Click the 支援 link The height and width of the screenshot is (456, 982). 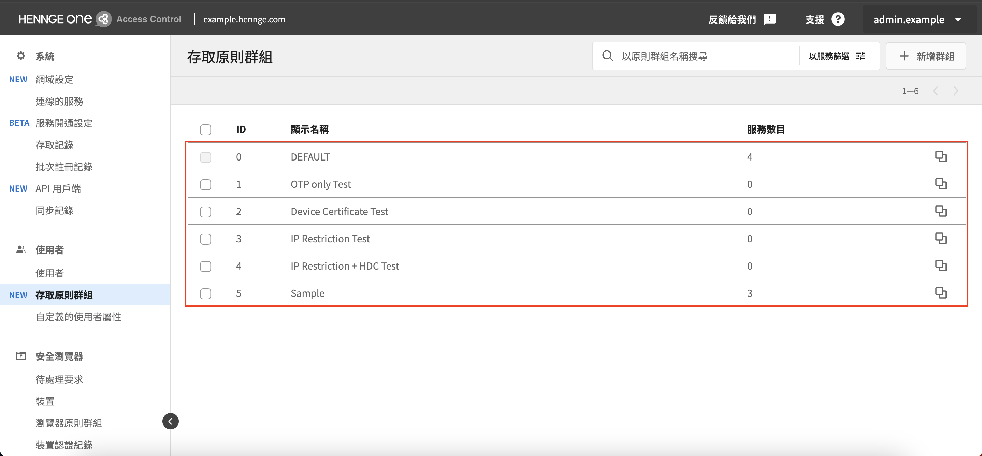(x=815, y=19)
